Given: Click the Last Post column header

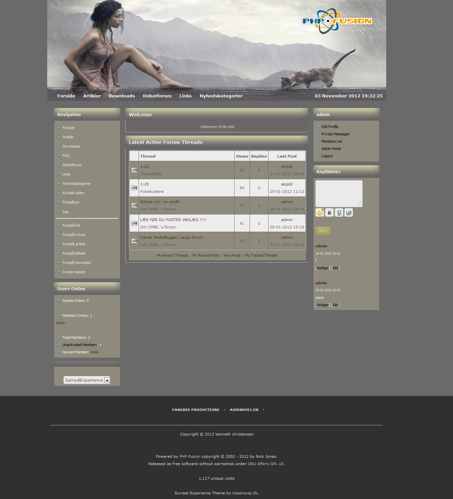Looking at the screenshot, I should 287,156.
